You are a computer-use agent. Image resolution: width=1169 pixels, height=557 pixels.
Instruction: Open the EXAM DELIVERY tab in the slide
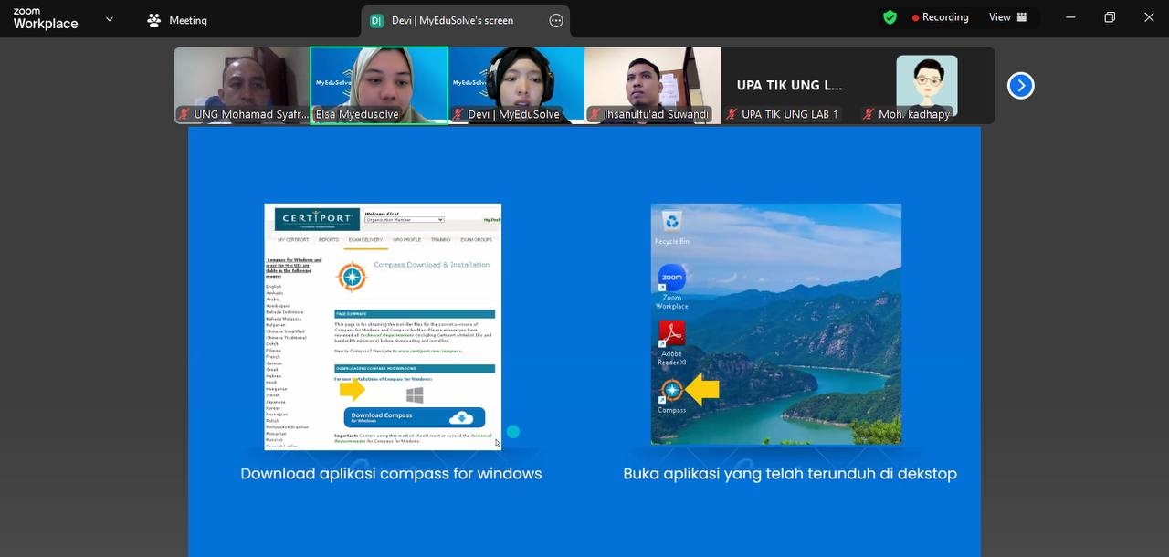365,239
